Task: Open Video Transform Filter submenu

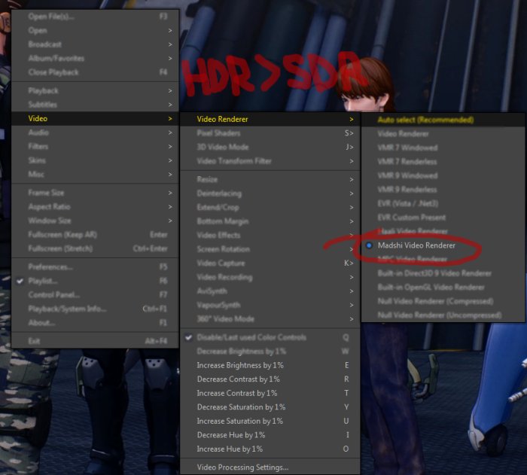Action: [270, 161]
